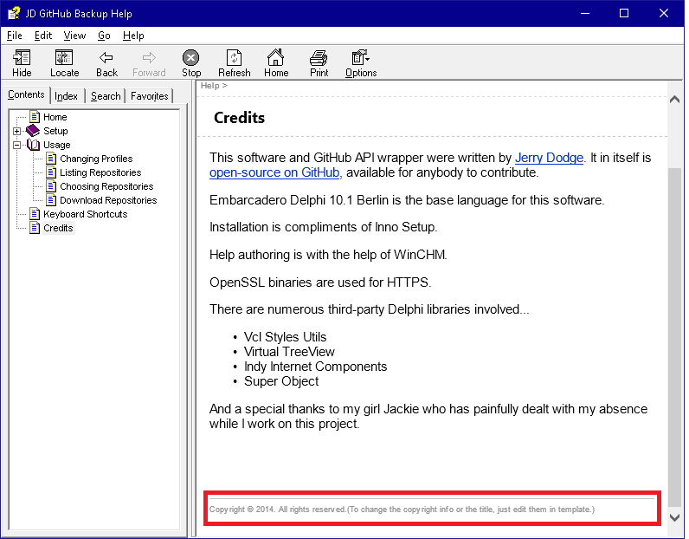Click the 'Virtual TreeView' list item
689x539 pixels.
coord(289,352)
